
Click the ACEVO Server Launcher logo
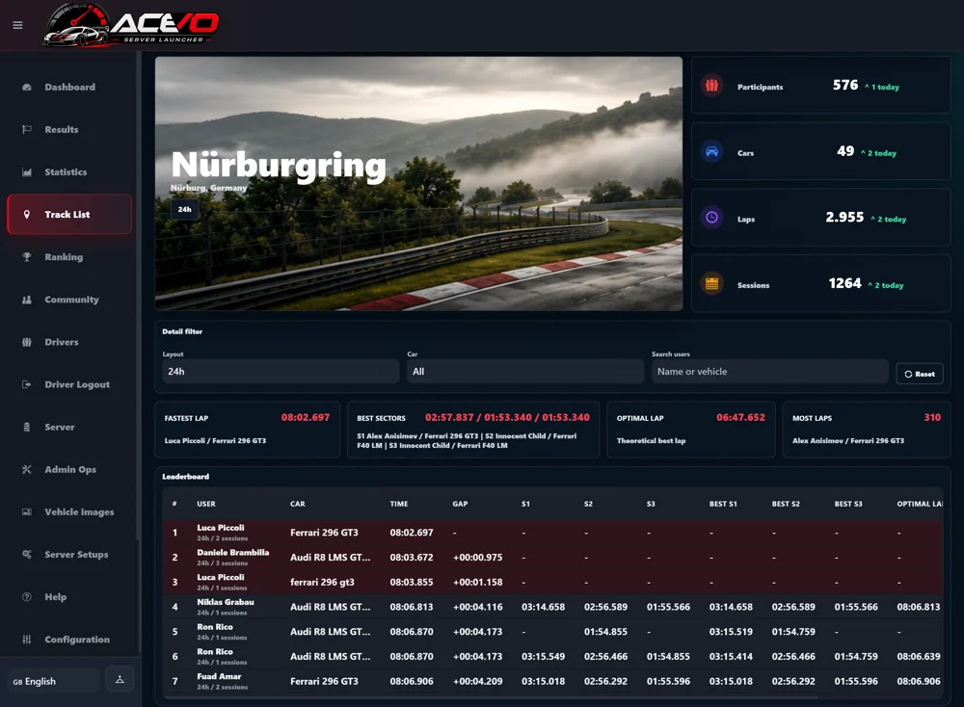coord(131,25)
